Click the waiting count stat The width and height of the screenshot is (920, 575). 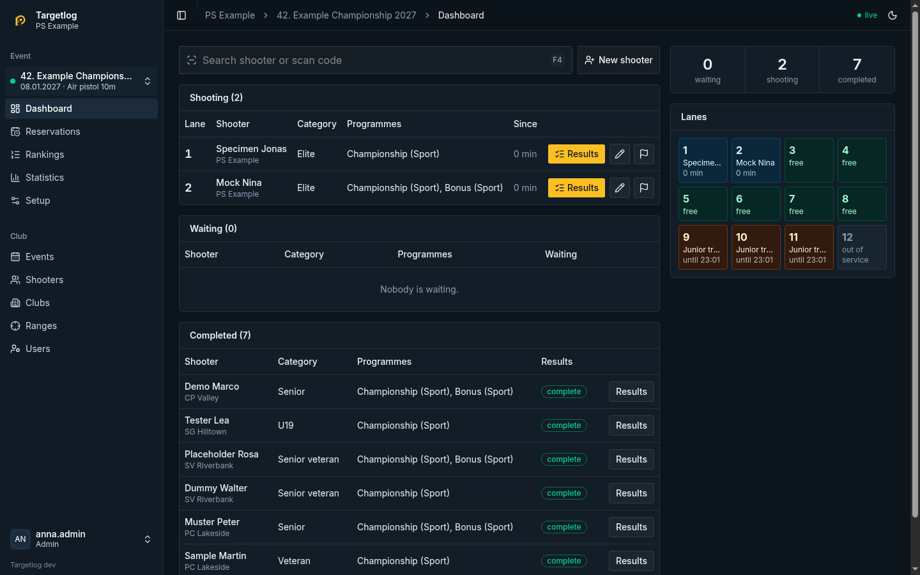(x=708, y=70)
